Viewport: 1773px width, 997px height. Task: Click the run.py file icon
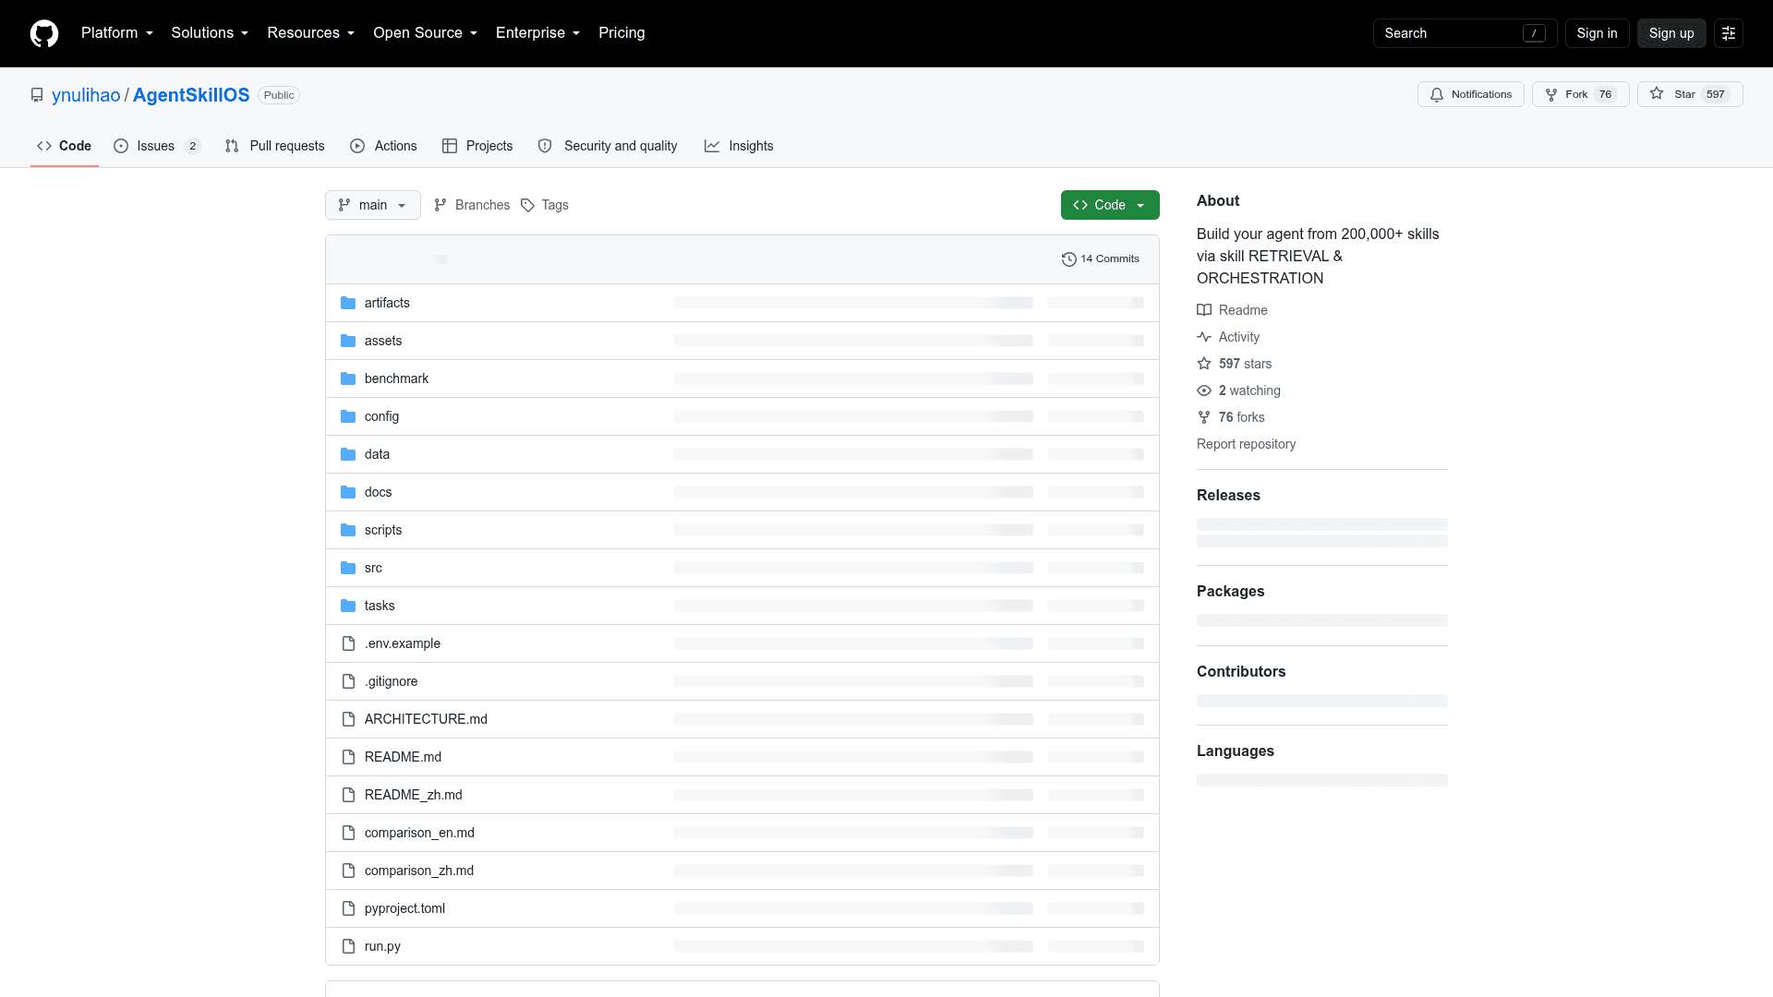tap(348, 946)
